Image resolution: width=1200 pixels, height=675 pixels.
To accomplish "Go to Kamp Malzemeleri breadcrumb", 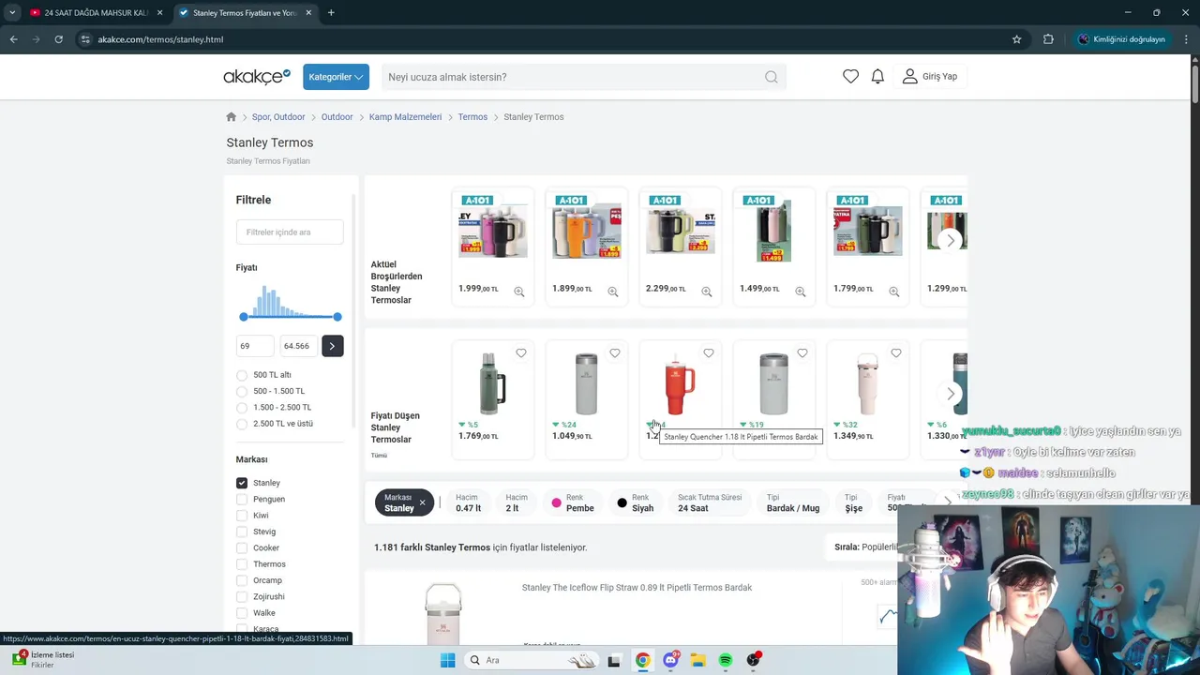I will click(x=405, y=117).
